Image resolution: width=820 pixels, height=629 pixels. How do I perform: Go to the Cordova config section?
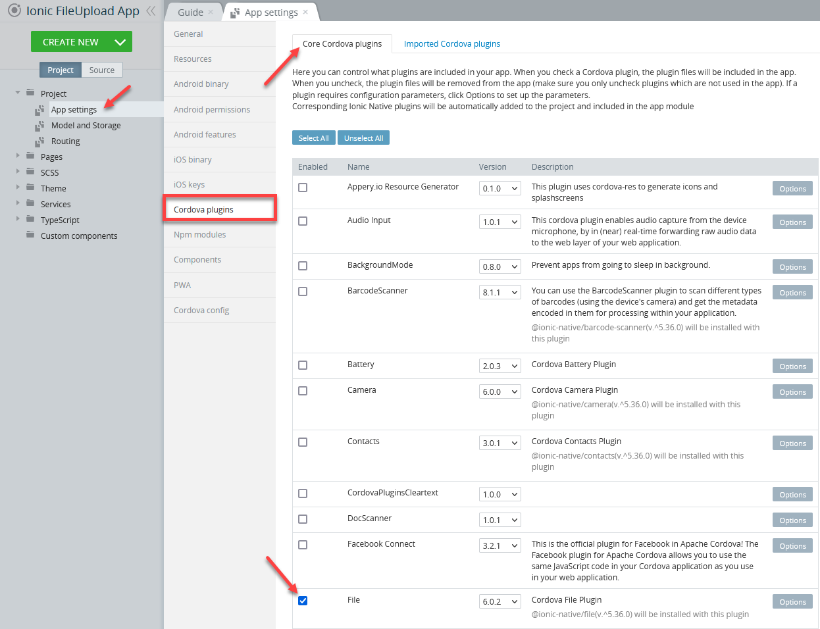point(220,311)
